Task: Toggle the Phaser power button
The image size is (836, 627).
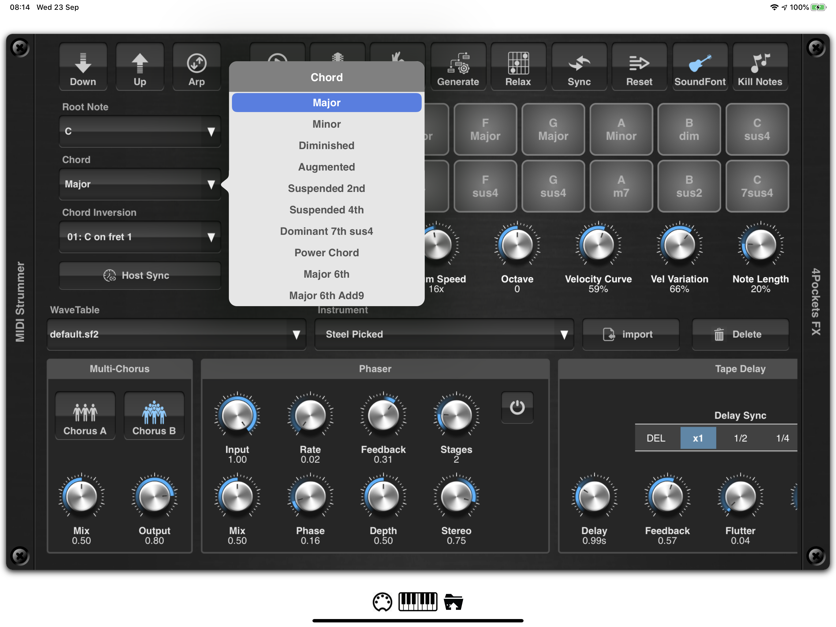Action: (517, 408)
